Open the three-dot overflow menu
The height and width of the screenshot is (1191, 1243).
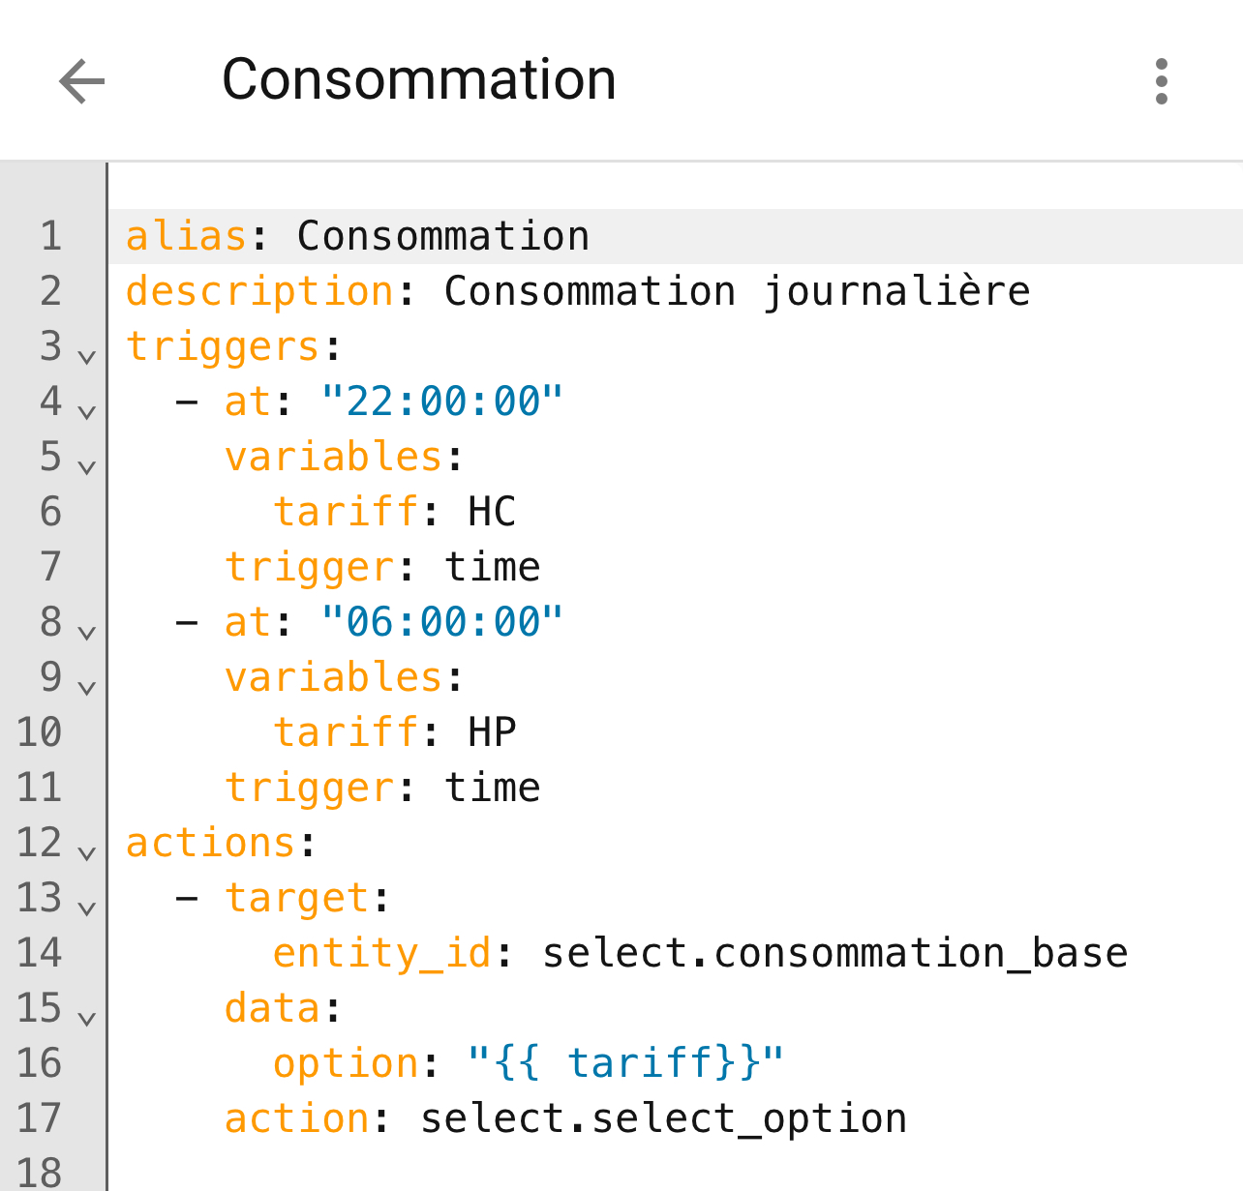[x=1161, y=81]
